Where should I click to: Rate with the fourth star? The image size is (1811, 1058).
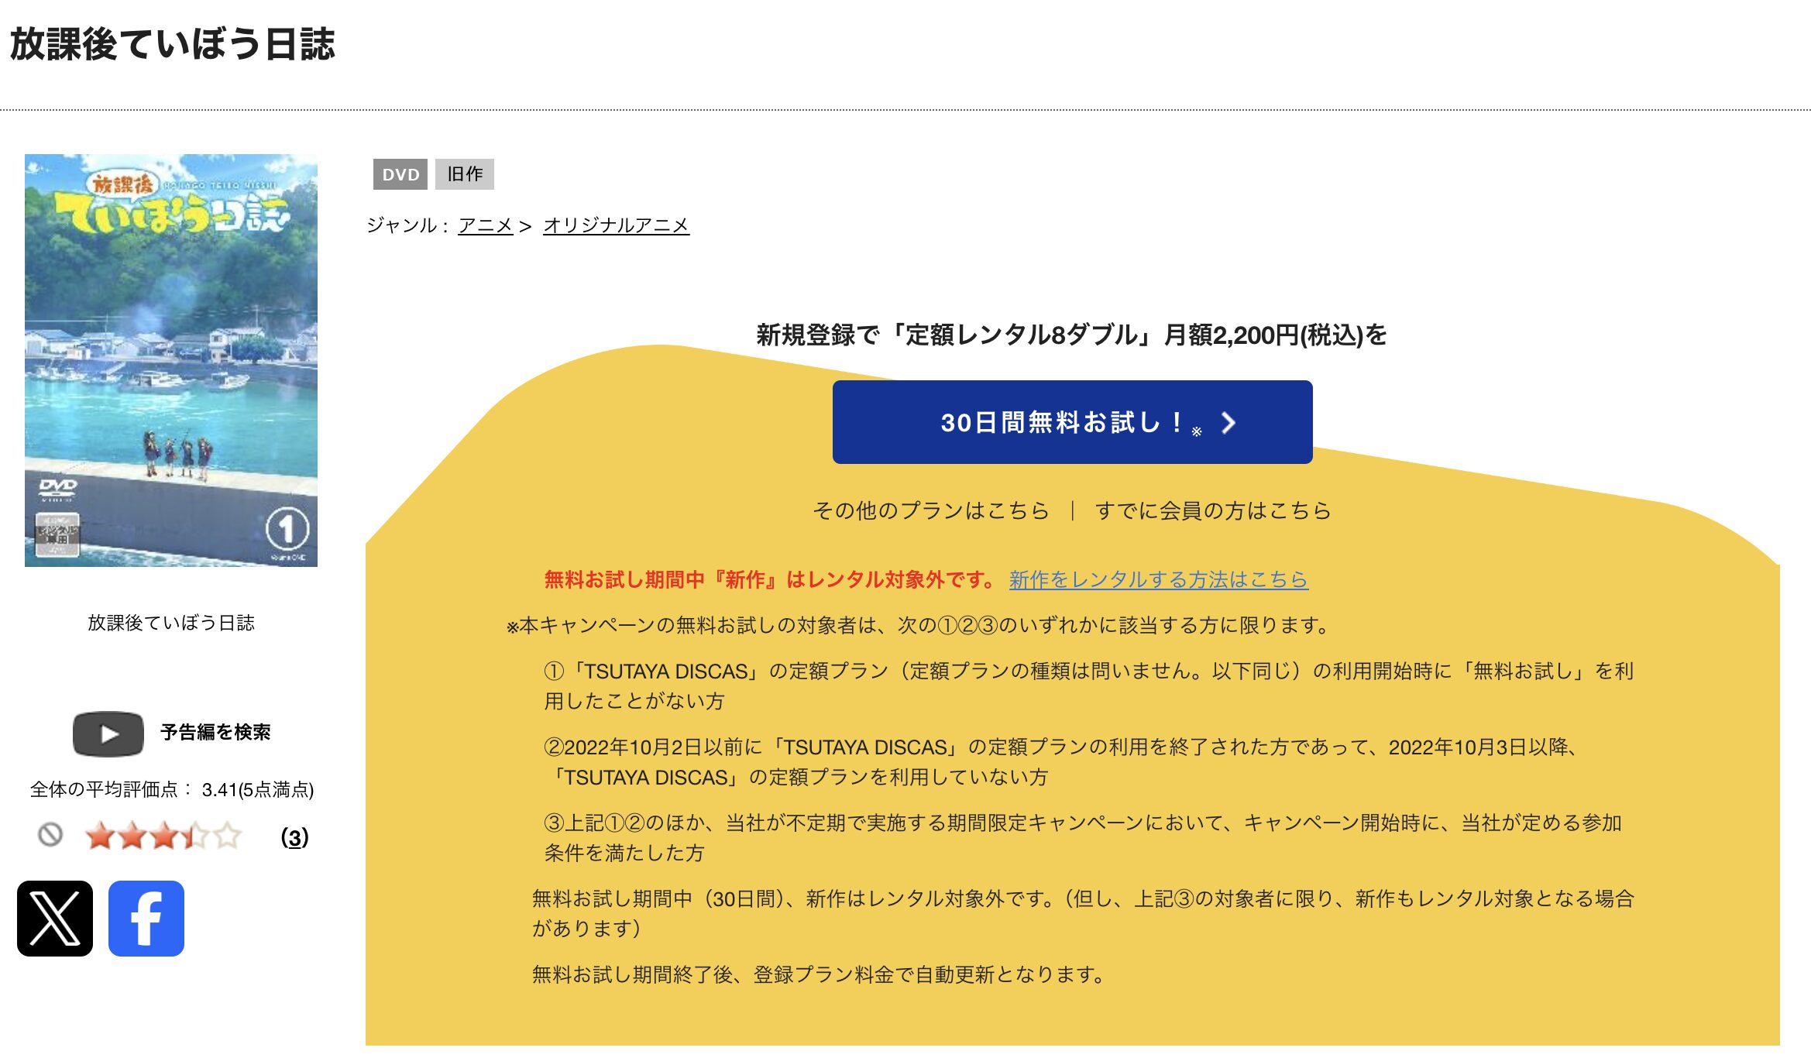coord(196,836)
